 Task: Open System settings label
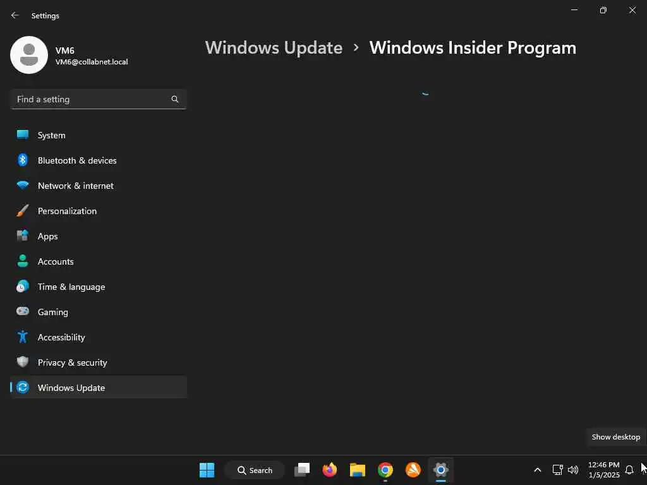tap(52, 135)
